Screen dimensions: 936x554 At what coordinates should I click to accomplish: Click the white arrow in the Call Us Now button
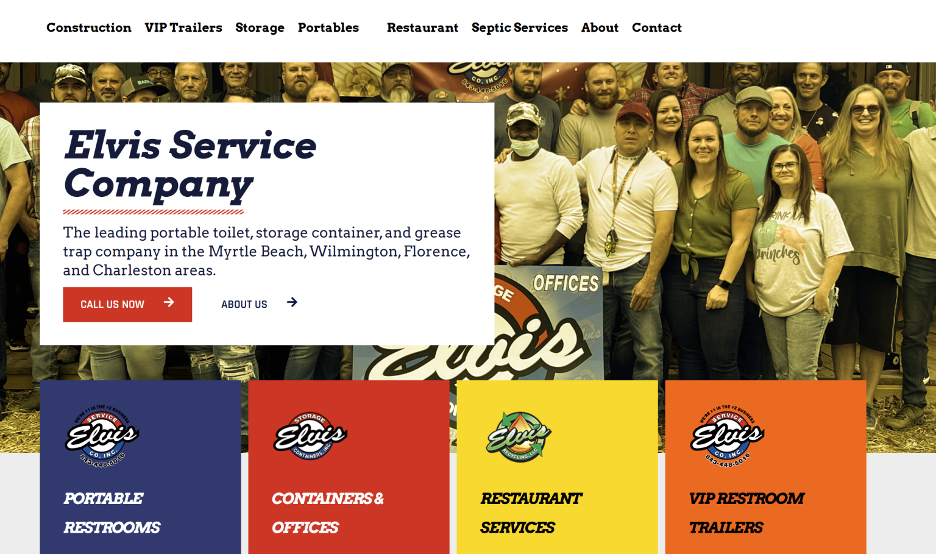[x=169, y=302]
